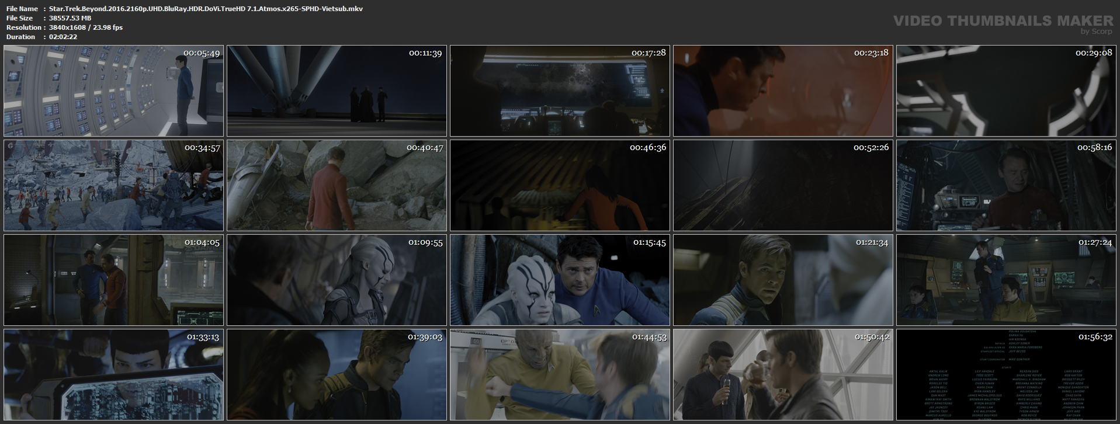
Task: Choose the frame at 01:39:03
Action: 337,375
